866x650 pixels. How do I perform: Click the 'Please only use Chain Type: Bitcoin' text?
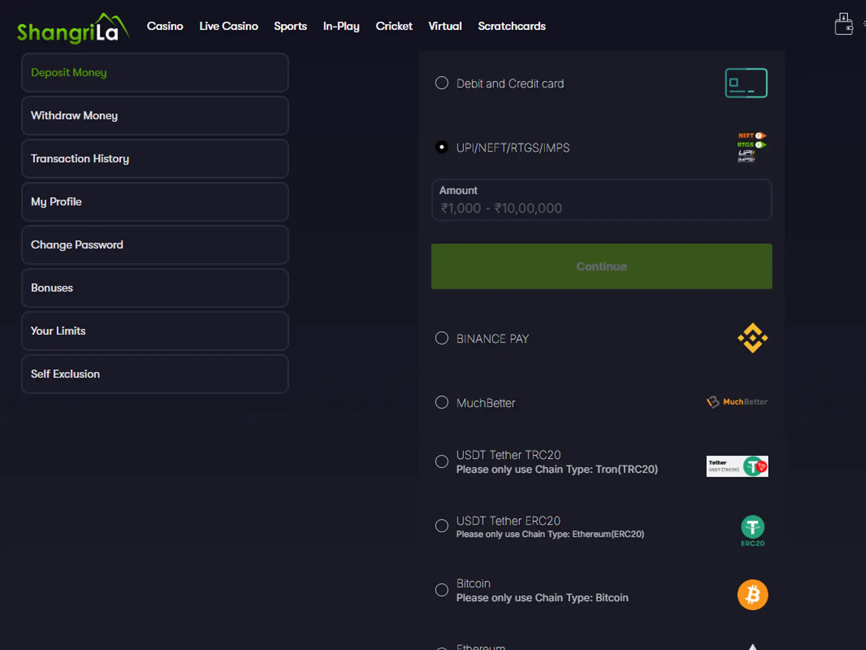(542, 598)
